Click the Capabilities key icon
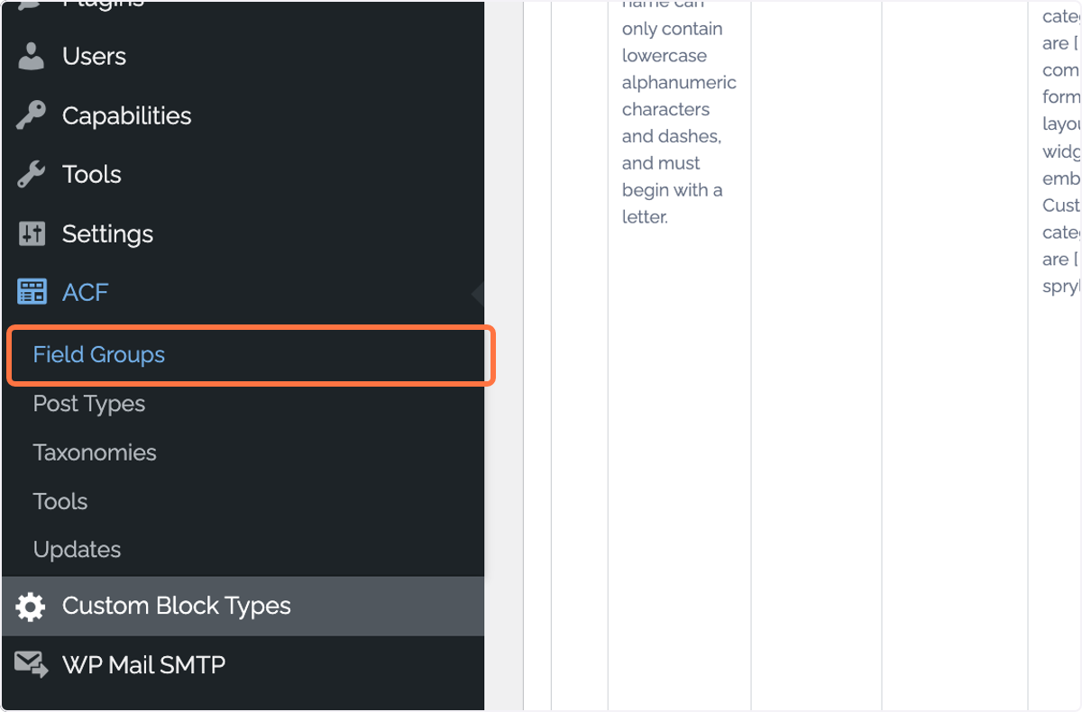The width and height of the screenshot is (1082, 712). click(32, 115)
